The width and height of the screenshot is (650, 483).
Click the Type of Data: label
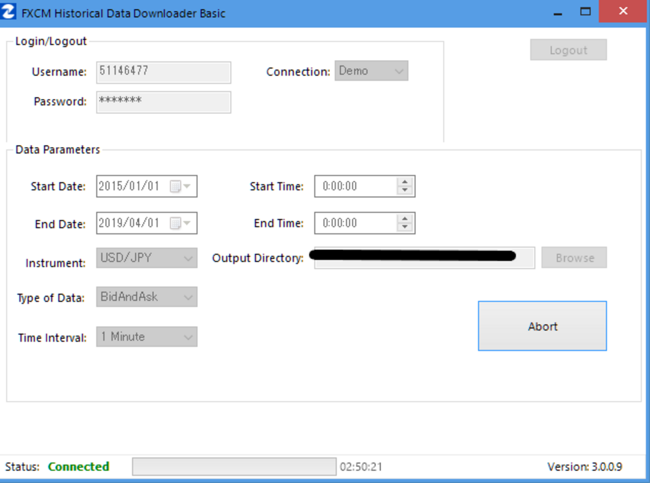point(50,298)
